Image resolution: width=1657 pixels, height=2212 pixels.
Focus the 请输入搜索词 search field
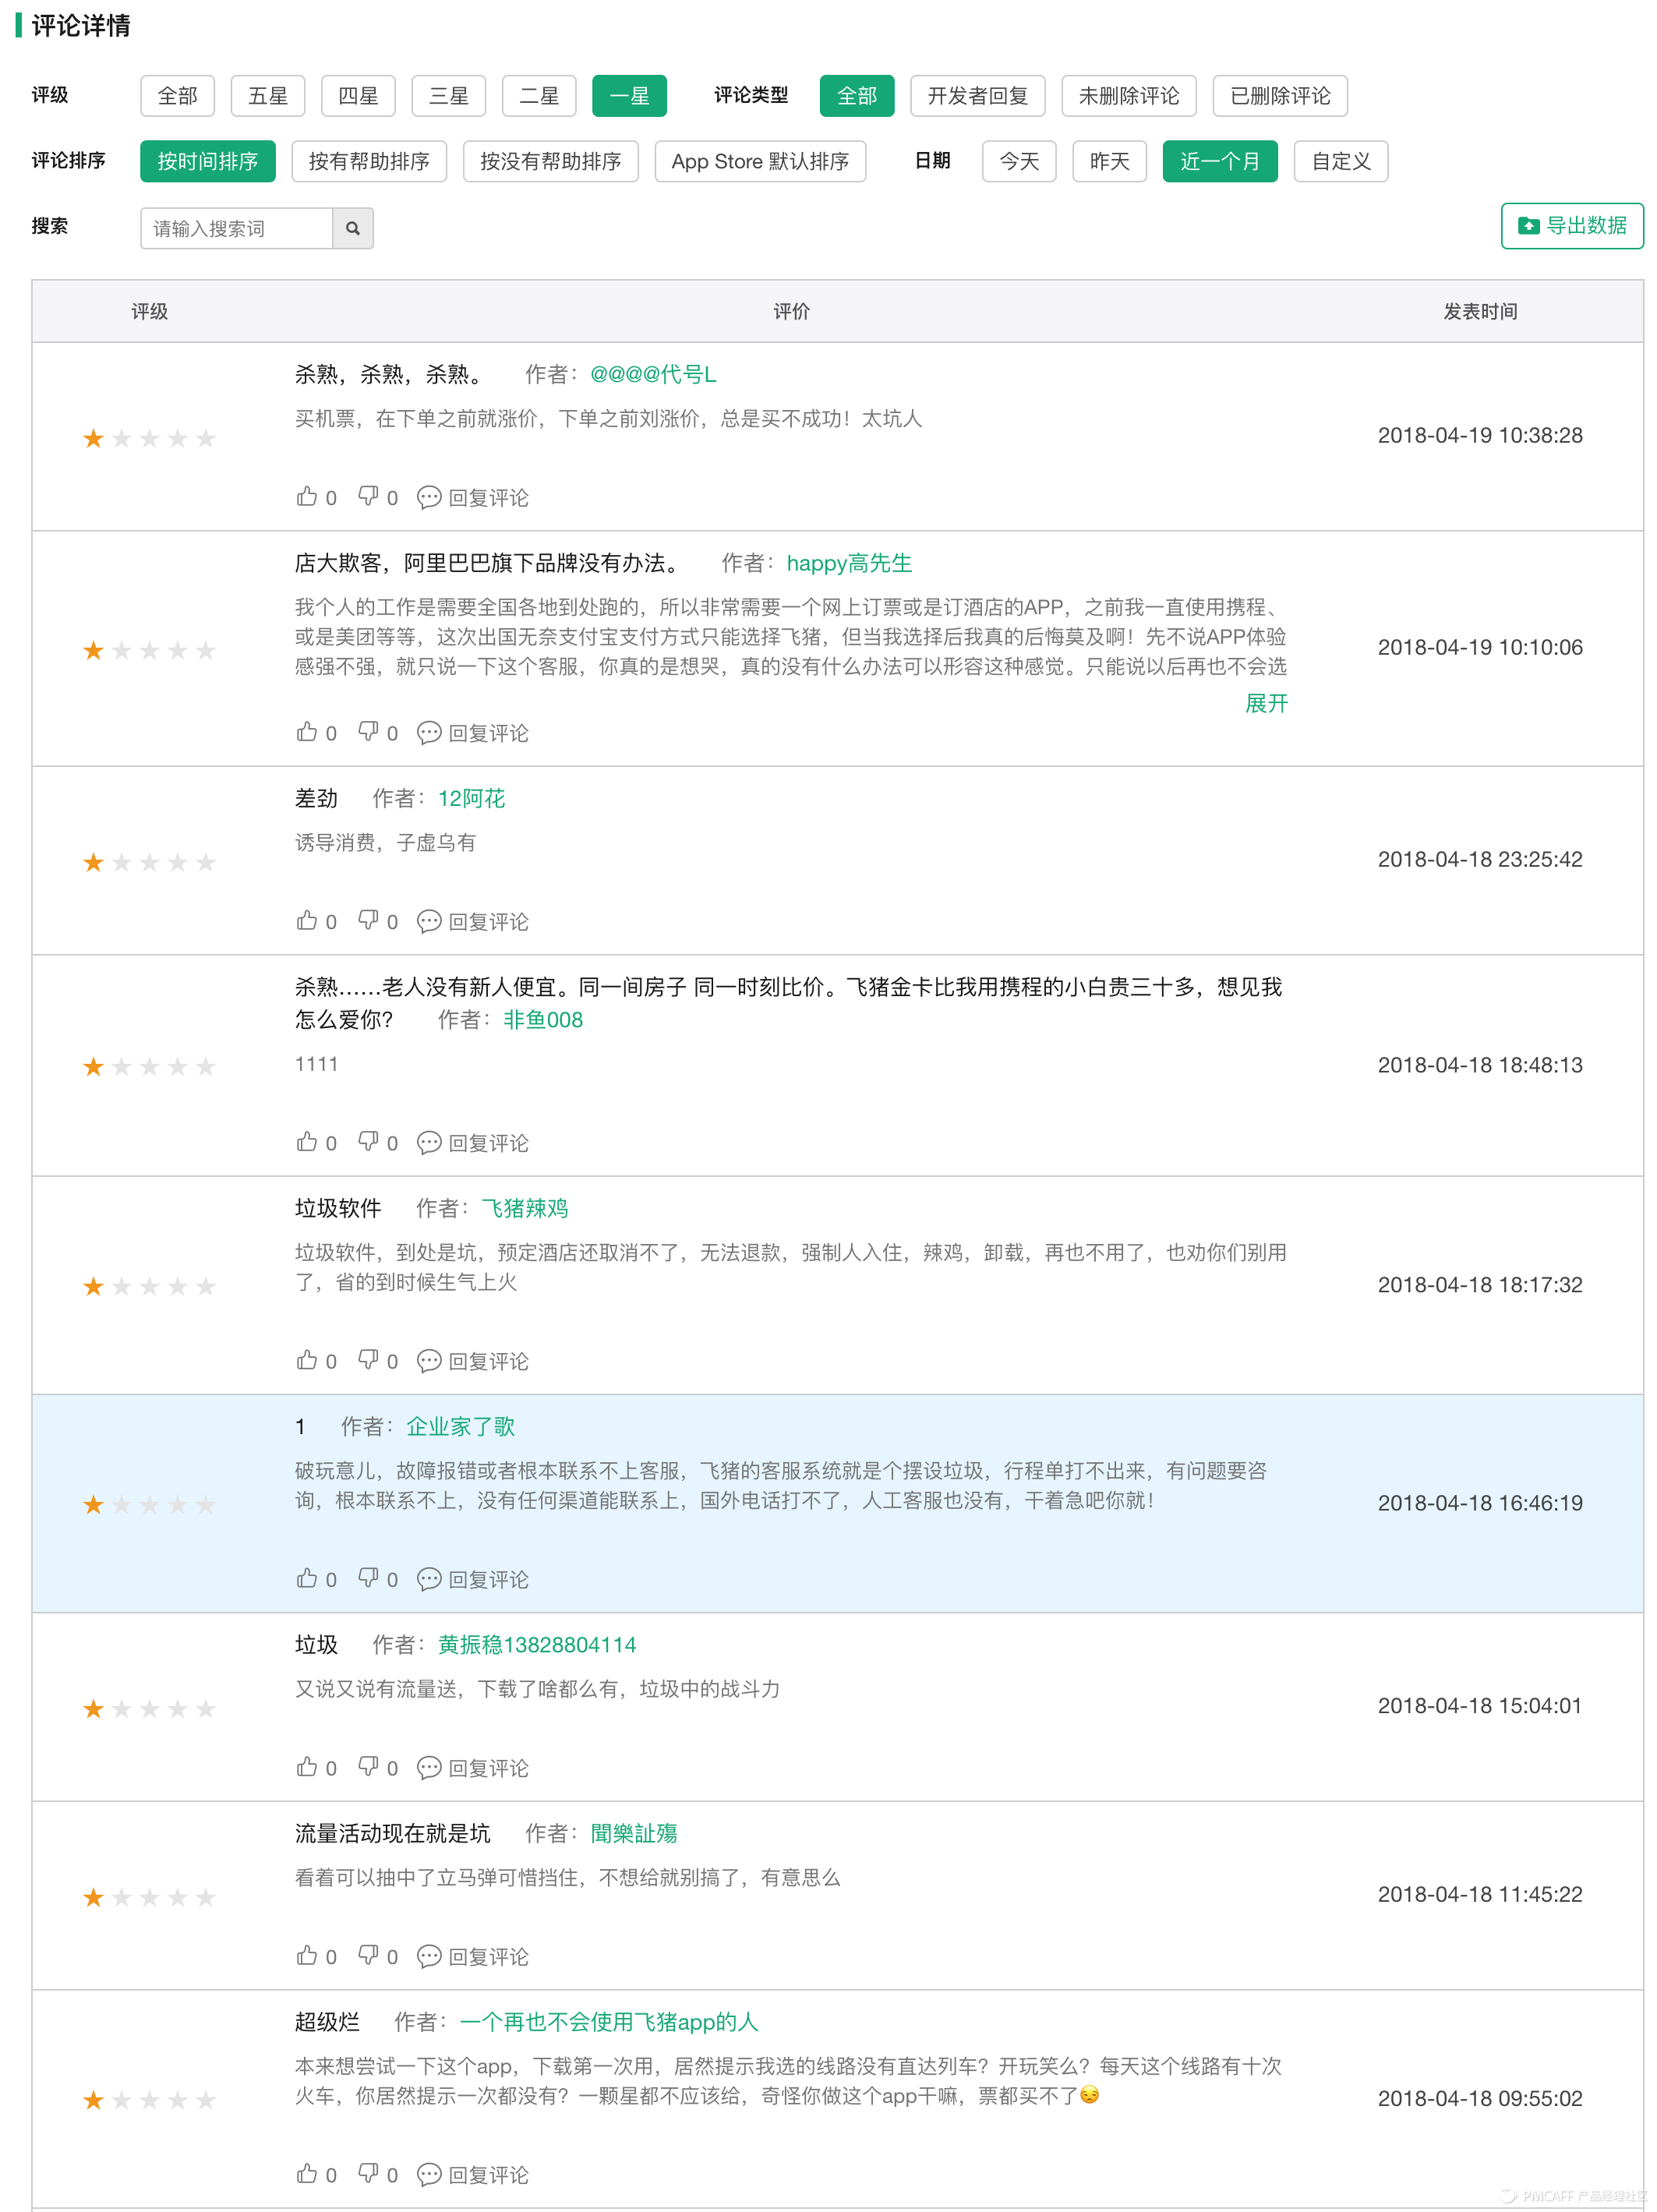point(237,228)
